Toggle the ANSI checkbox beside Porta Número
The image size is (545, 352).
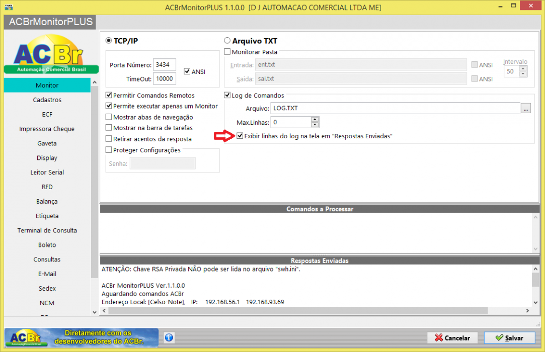(187, 71)
